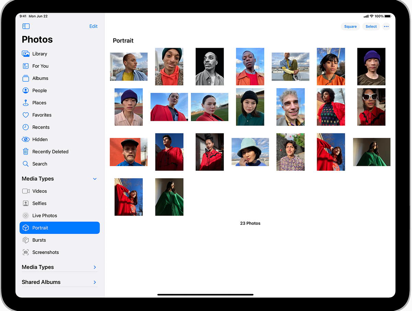Click the ellipsis more options button
This screenshot has height=311, width=412.
pyautogui.click(x=386, y=26)
